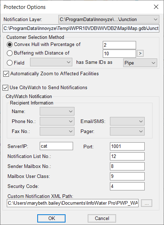Screen dimensions: 164x225
Task: Cancel the Protector Options dialog
Action: (102, 218)
